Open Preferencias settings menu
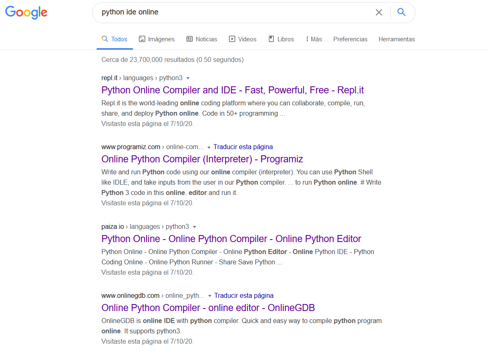 coord(350,39)
